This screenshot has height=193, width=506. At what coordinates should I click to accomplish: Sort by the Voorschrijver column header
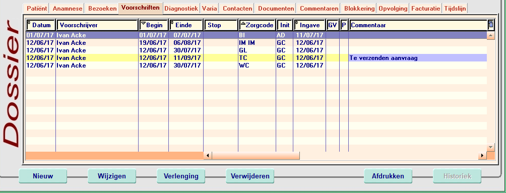[97, 25]
